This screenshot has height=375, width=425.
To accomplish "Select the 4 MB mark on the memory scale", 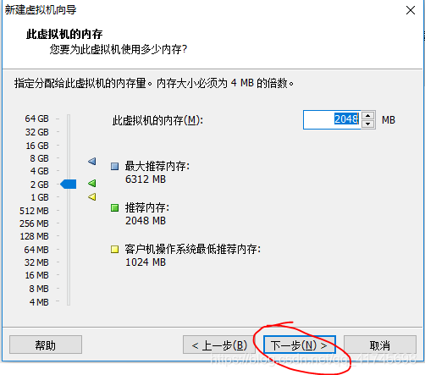I will pyautogui.click(x=39, y=302).
